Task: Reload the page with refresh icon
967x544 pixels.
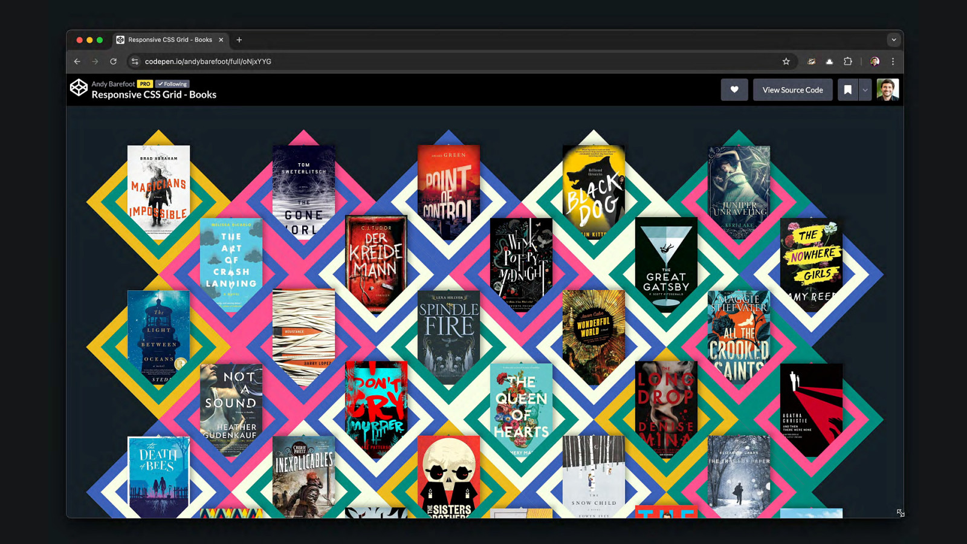Action: pyautogui.click(x=113, y=62)
